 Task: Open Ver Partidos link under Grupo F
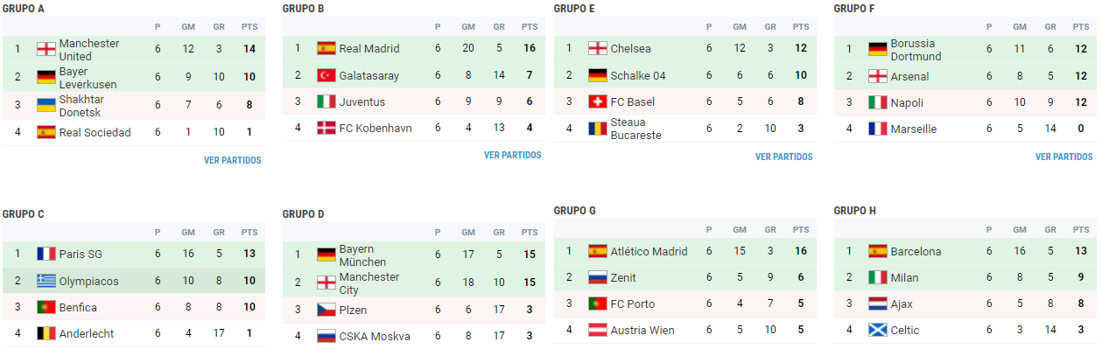coord(1063,157)
